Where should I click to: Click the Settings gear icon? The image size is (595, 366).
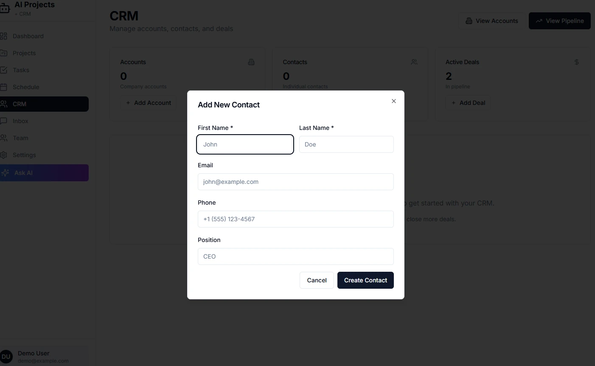3,155
